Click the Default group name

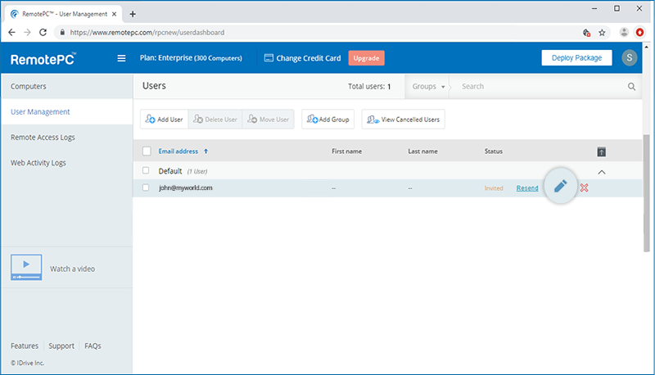[x=170, y=171]
